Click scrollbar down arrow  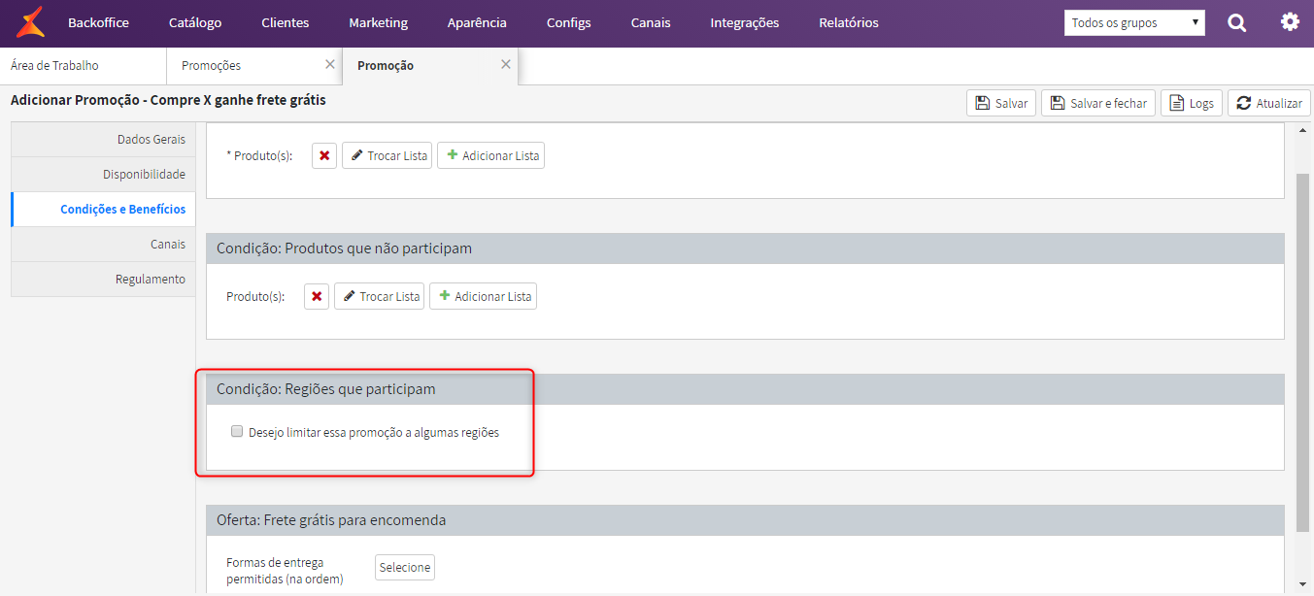(x=1304, y=584)
